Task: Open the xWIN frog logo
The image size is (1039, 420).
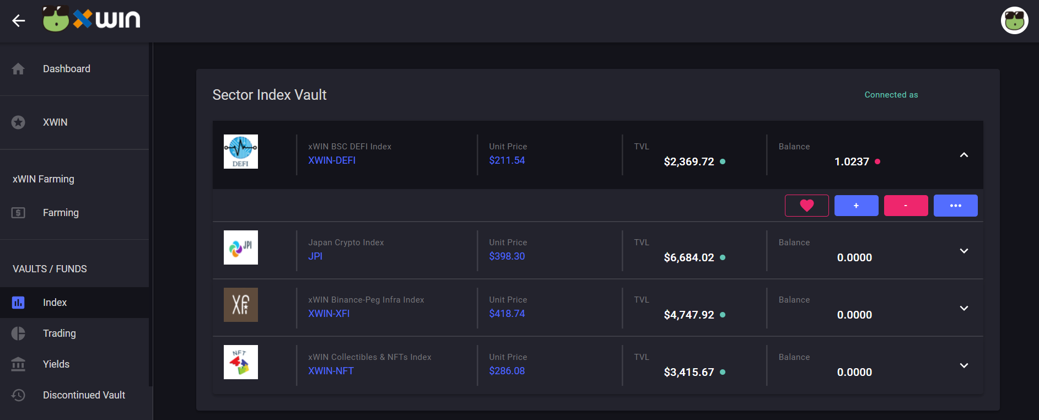Action: tap(91, 19)
